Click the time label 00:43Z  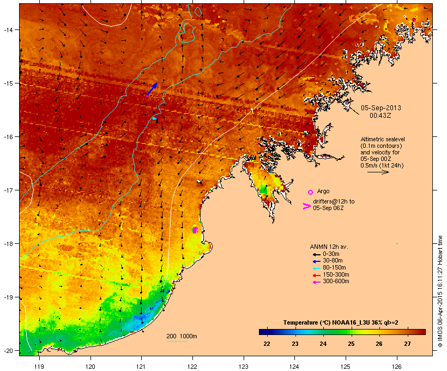click(x=380, y=116)
